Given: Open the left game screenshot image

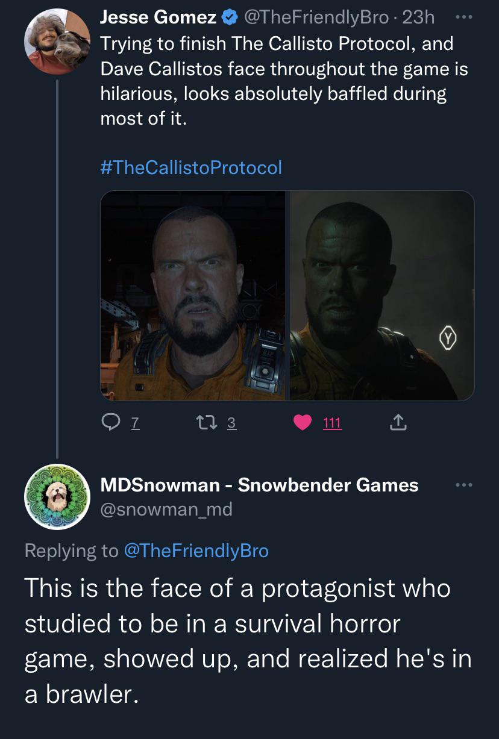Looking at the screenshot, I should tap(193, 295).
